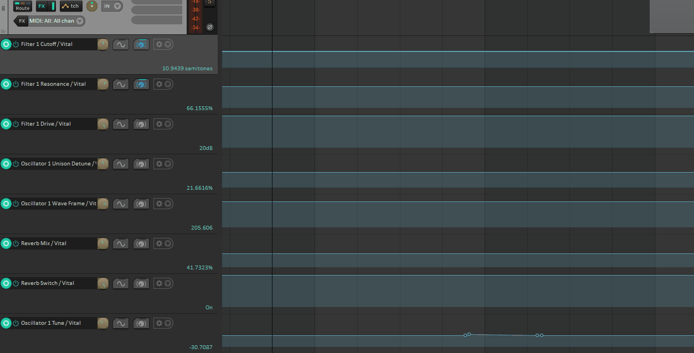
Task: Open envelope shape options for Oscillator 1 Unison Detune
Action: tap(121, 164)
